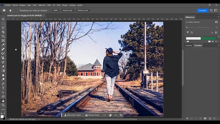Open the Filtro menu

49,5
